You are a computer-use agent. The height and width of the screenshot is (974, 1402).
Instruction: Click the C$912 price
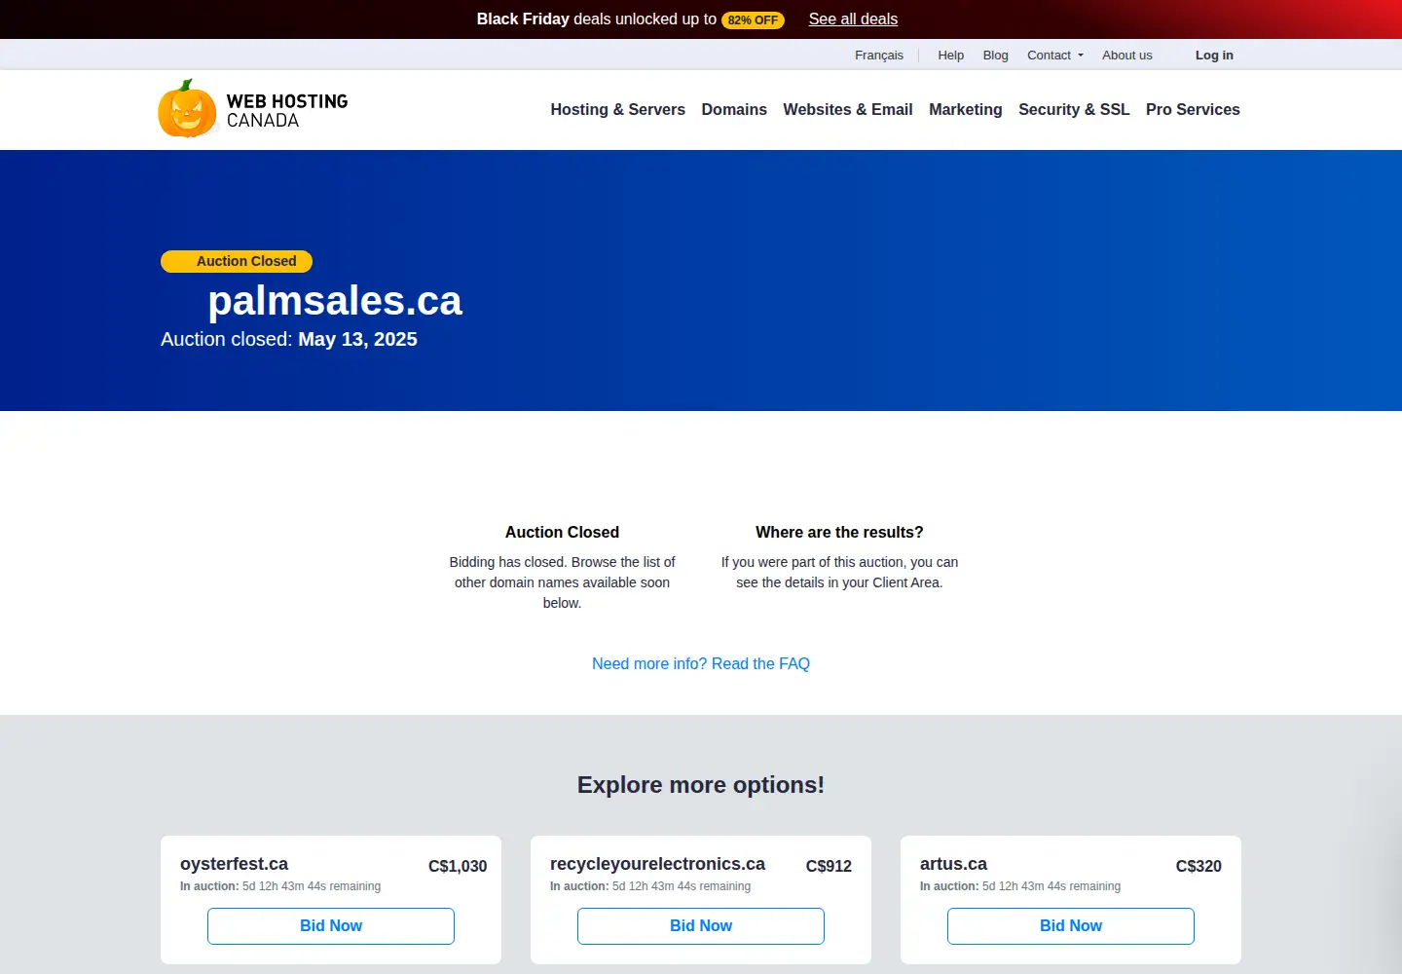(x=829, y=866)
